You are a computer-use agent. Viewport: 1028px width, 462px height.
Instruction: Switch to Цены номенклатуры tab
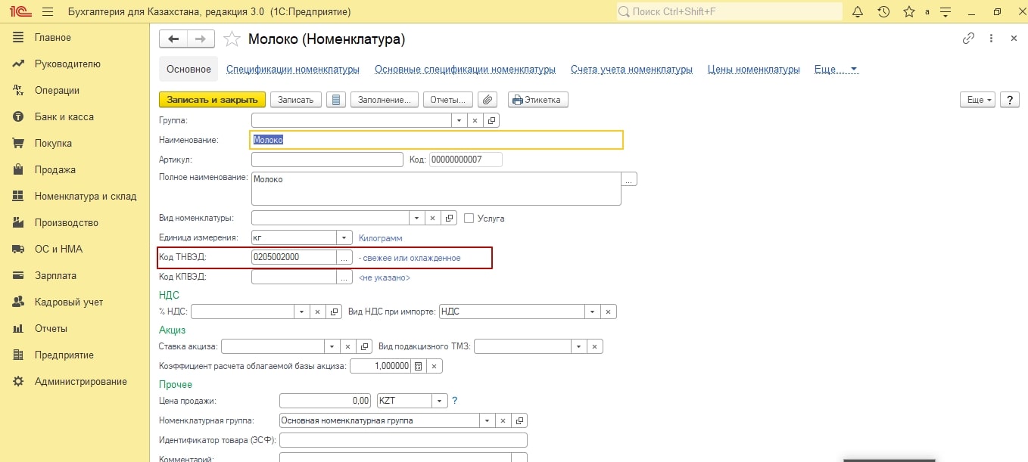click(x=753, y=69)
